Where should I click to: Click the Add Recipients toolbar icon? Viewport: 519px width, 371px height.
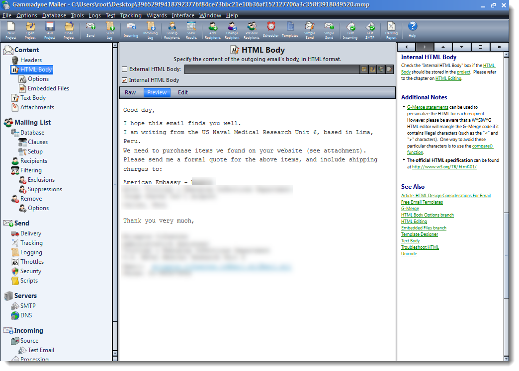point(213,30)
